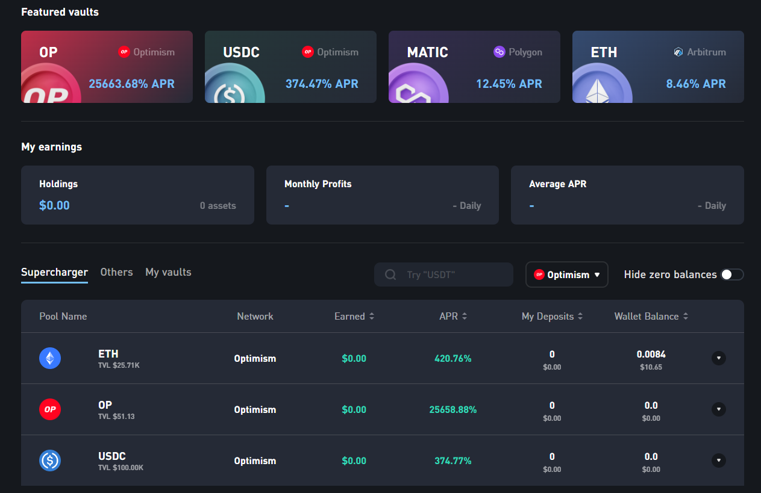Open the MATIC Polygon featured vault card

(474, 67)
